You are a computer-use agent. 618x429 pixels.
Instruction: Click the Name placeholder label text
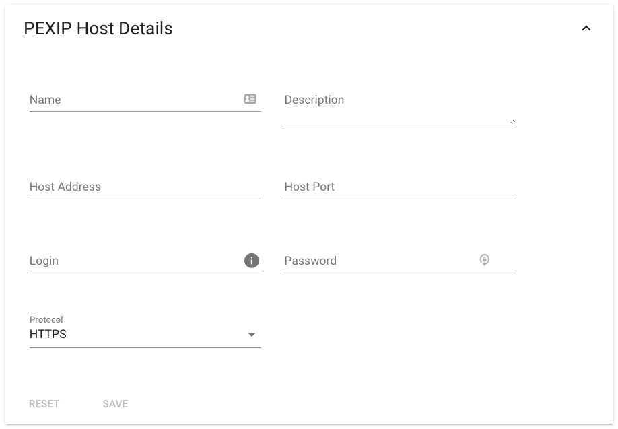pyautogui.click(x=45, y=100)
